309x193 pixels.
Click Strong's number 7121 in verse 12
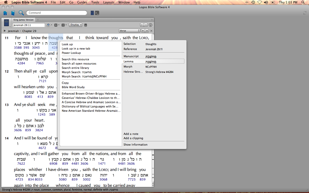pos(43,81)
